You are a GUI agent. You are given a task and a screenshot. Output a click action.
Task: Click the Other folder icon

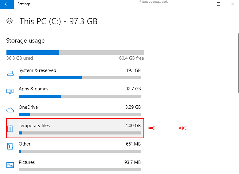click(x=10, y=147)
